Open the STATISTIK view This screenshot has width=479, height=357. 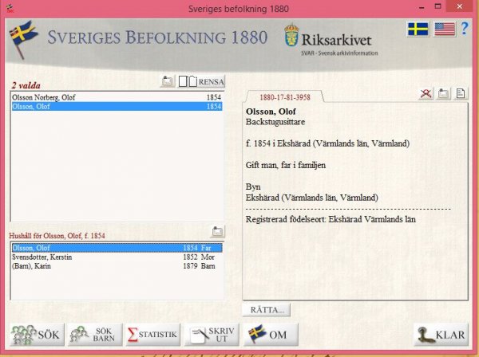coord(152,335)
